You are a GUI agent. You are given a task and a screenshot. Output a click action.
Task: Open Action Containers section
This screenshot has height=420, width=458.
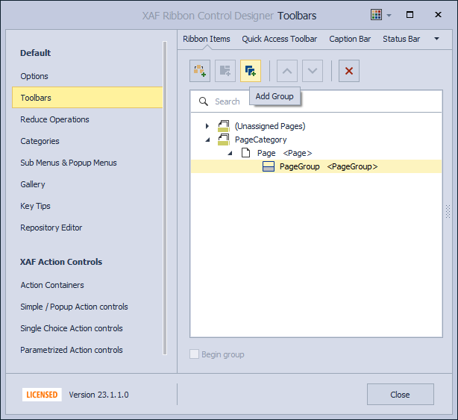pyautogui.click(x=52, y=285)
